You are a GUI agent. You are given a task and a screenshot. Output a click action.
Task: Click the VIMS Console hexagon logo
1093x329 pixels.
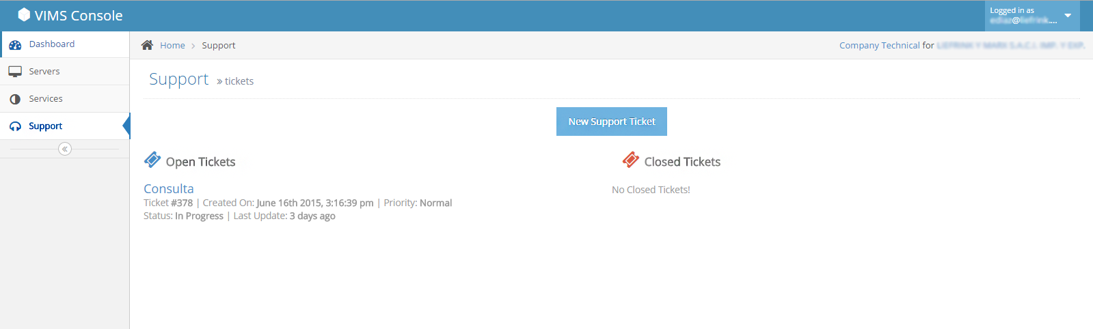tap(24, 14)
